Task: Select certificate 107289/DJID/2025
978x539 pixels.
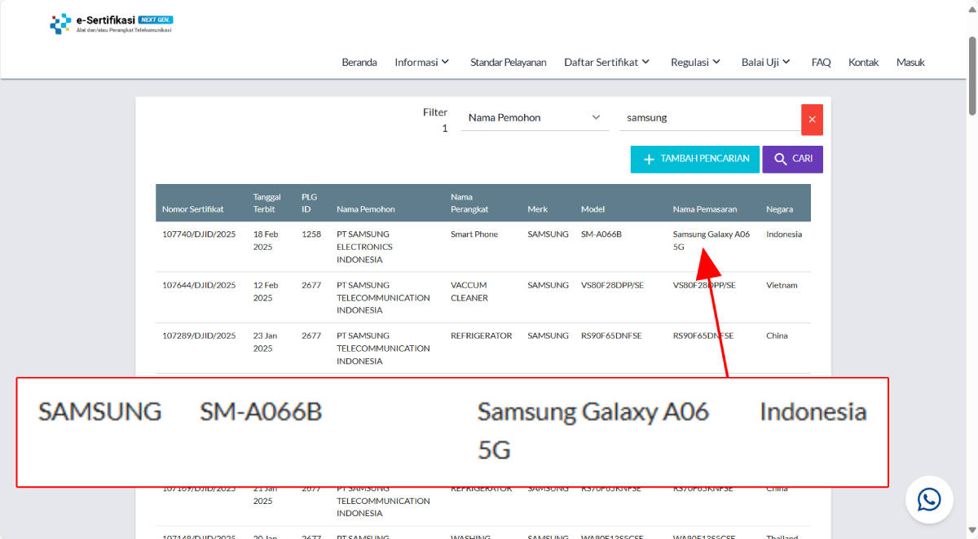Action: pyautogui.click(x=199, y=335)
